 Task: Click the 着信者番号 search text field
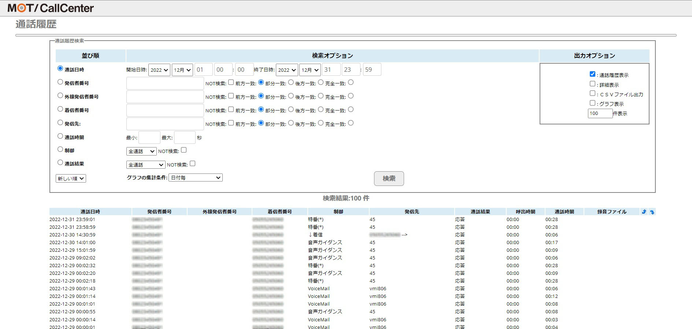click(165, 111)
